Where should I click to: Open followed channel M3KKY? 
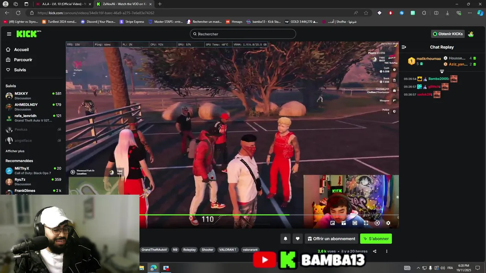click(x=33, y=96)
